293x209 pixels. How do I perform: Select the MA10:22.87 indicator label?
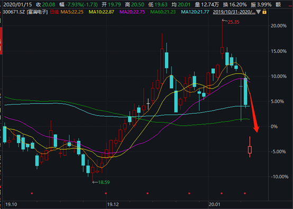(x=101, y=12)
